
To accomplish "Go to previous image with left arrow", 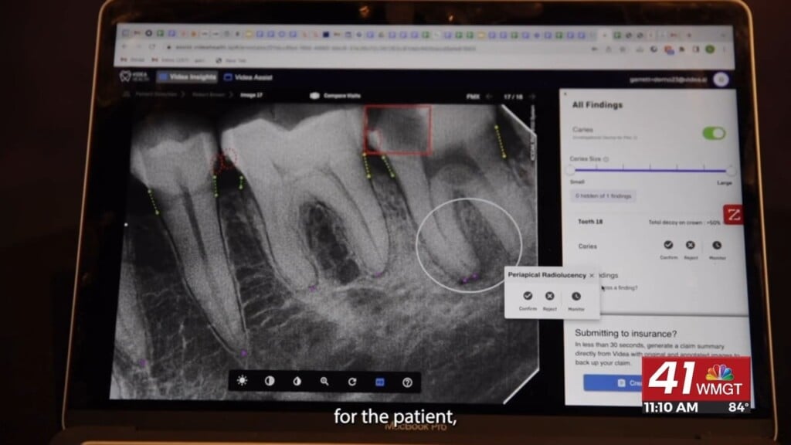I will pos(488,97).
